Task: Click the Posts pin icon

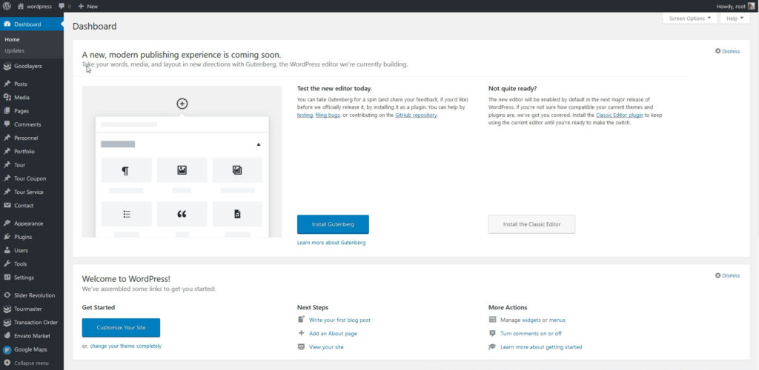Action: pos(7,84)
